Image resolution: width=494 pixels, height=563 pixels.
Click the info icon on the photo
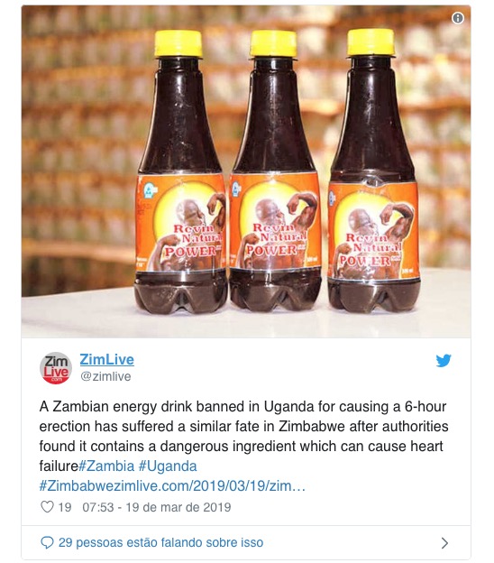point(457,18)
